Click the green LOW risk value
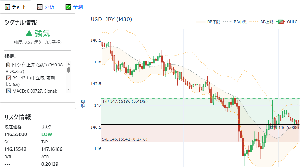 click(x=47, y=134)
